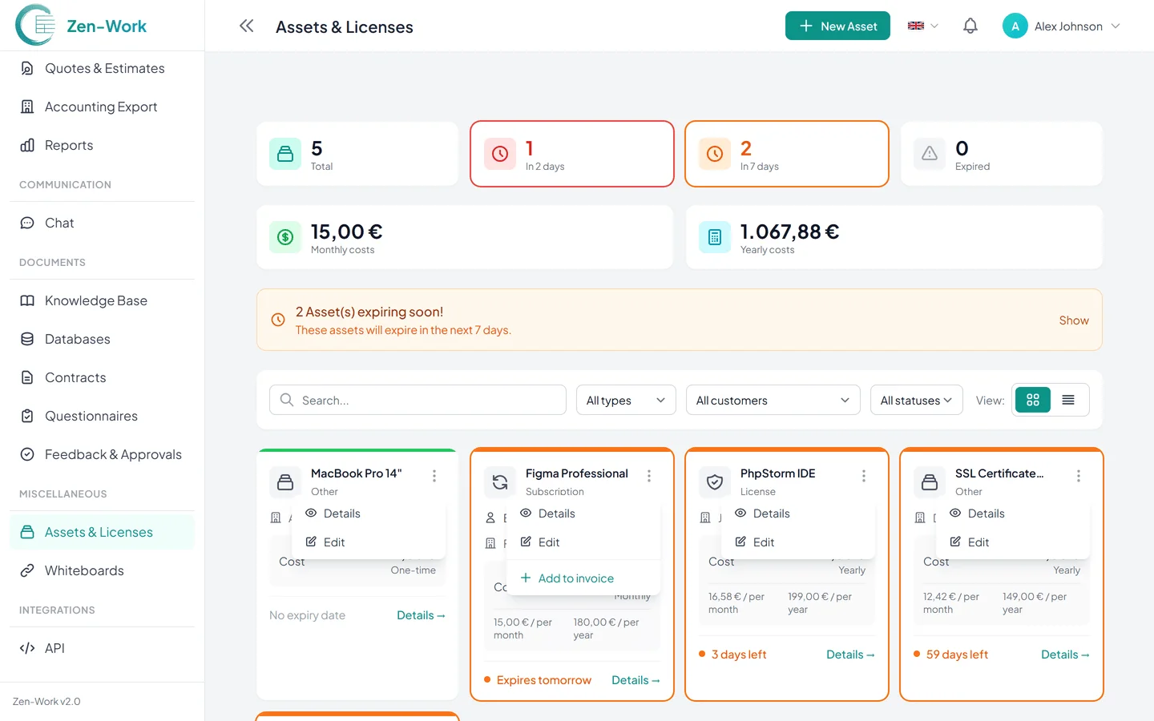Open the language selector flag dropdown
The image size is (1154, 721).
click(x=922, y=26)
